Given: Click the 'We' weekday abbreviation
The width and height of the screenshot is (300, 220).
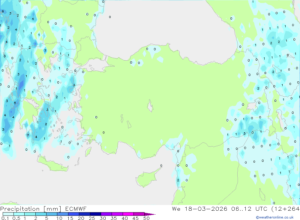Looking at the screenshot, I should [176, 209].
